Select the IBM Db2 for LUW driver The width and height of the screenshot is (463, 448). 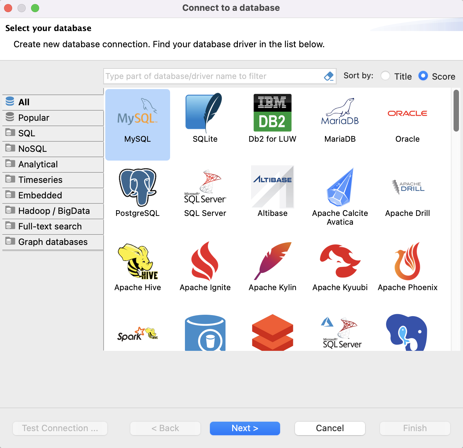tap(272, 113)
